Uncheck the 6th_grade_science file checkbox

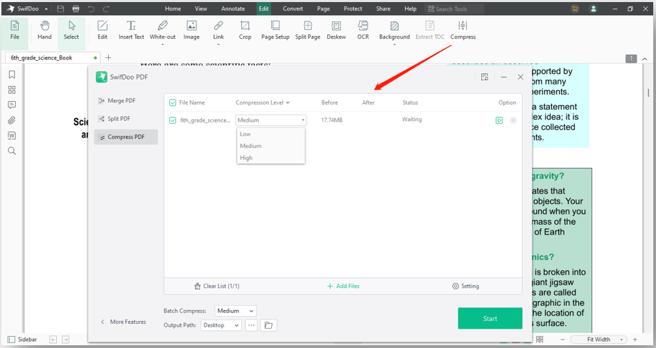(x=173, y=120)
